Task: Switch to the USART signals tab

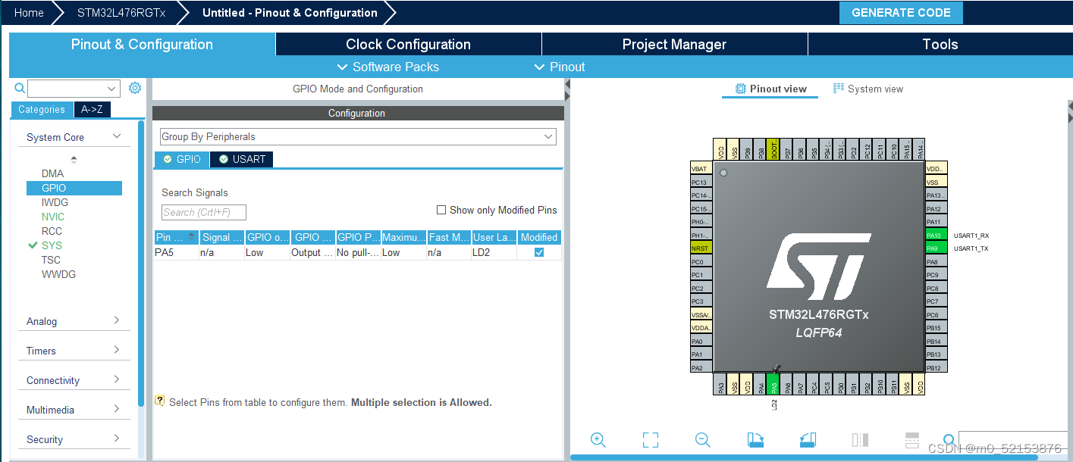Action: (x=241, y=159)
